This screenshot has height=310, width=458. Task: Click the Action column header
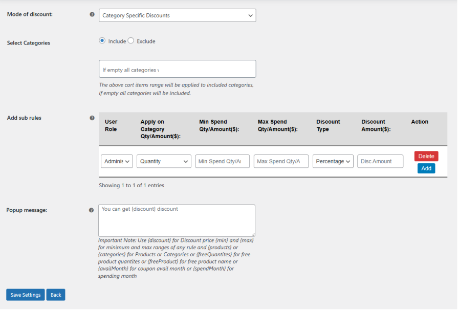pyautogui.click(x=420, y=122)
